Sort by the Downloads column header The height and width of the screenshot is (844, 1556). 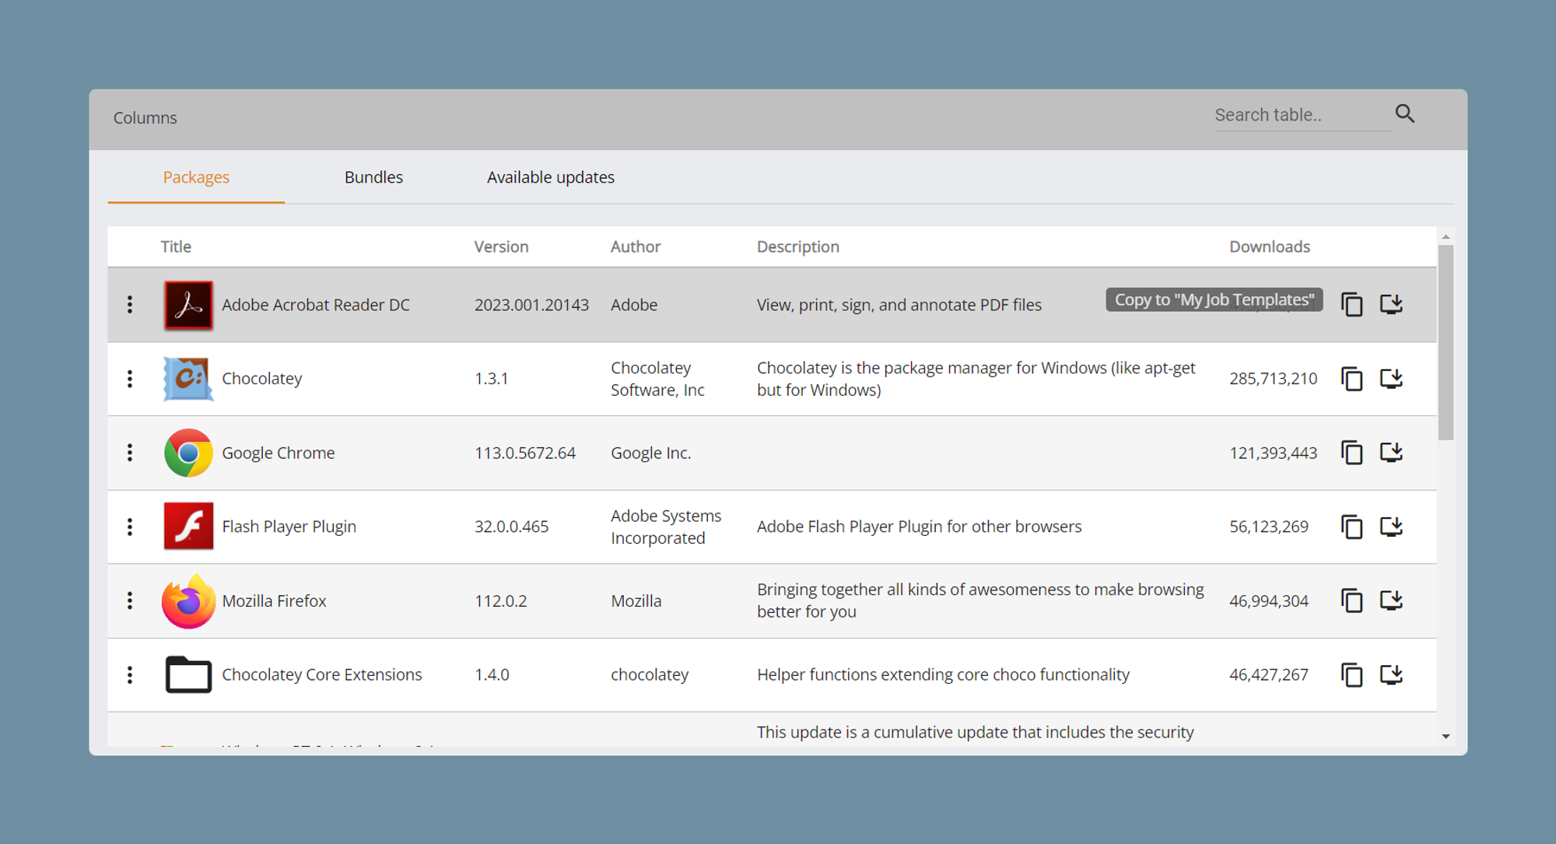click(x=1270, y=247)
